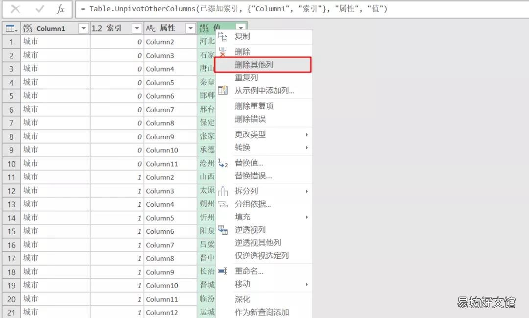Image resolution: width=529 pixels, height=318 pixels.
Task: Open the 属性 column filter dropdown
Action: click(x=191, y=28)
